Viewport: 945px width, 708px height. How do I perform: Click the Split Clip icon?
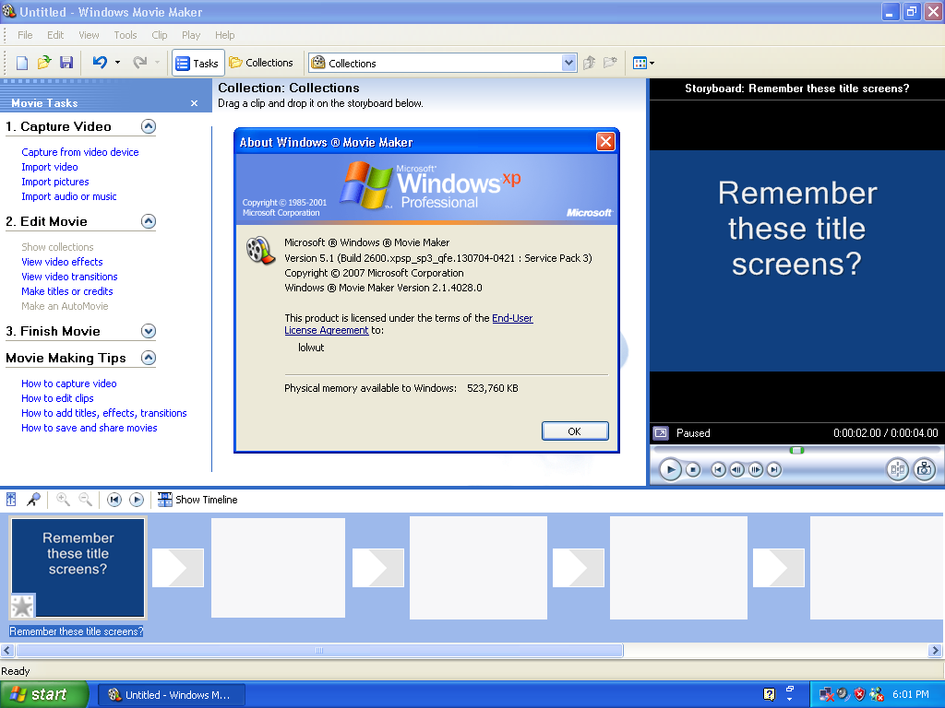897,469
